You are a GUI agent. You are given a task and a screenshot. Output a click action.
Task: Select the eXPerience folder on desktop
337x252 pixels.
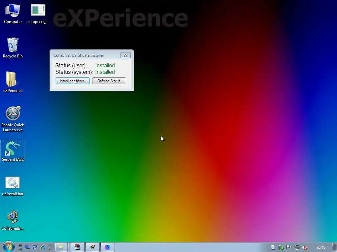pos(13,82)
